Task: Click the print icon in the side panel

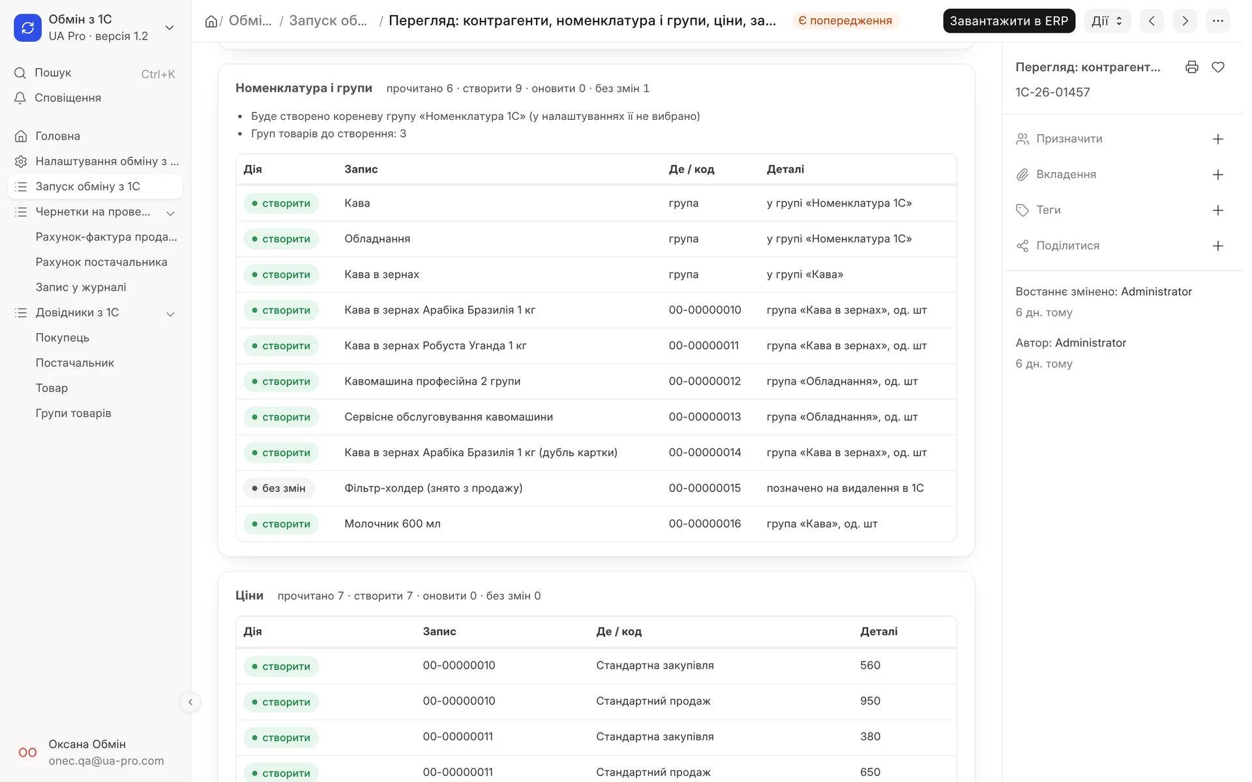Action: click(x=1192, y=67)
